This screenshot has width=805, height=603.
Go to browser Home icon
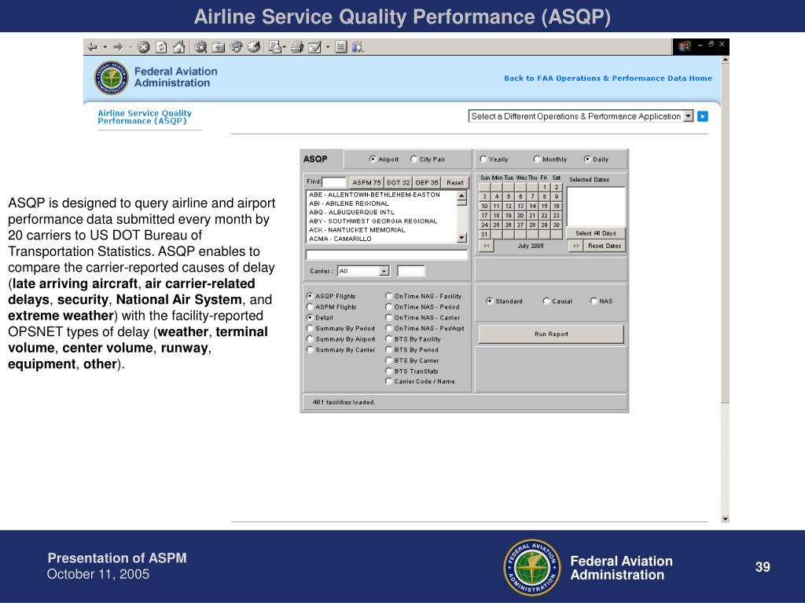178,47
